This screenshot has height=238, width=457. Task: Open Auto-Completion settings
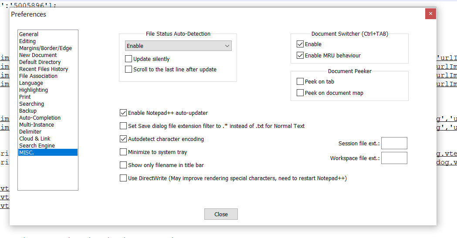pos(48,118)
